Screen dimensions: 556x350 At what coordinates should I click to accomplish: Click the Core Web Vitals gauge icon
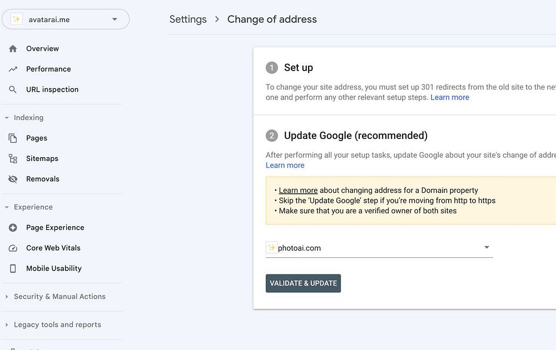point(13,248)
